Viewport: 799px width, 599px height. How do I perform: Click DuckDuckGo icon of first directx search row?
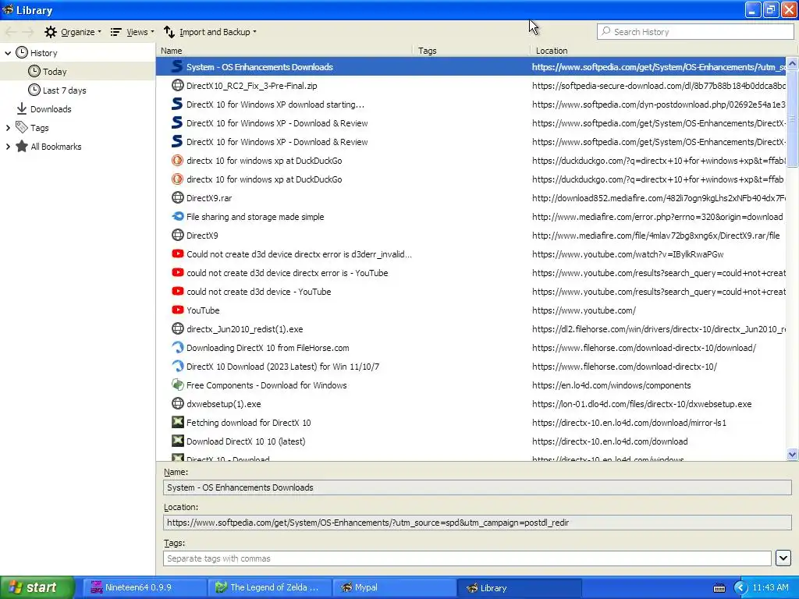[x=177, y=161]
